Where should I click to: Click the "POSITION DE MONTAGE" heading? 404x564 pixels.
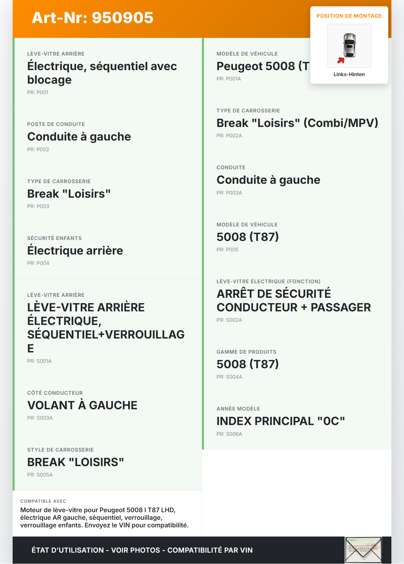click(x=349, y=16)
